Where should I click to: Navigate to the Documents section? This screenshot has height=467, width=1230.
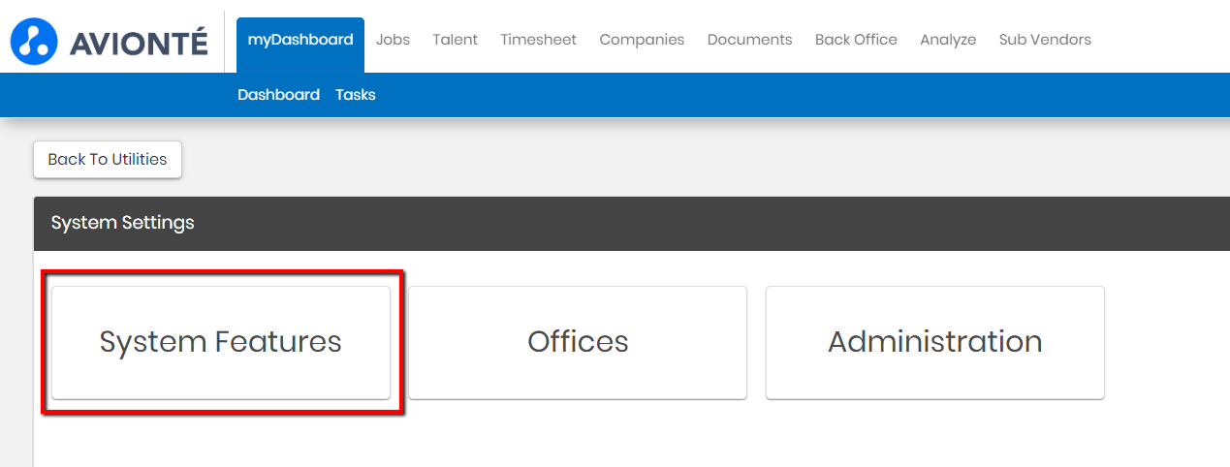click(x=749, y=40)
